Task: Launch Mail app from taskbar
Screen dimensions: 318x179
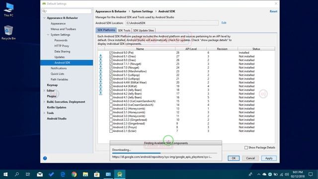Action: [40, 174]
